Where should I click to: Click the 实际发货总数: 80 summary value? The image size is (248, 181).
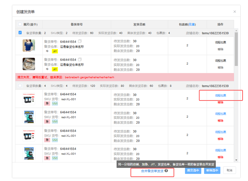(x=112, y=86)
